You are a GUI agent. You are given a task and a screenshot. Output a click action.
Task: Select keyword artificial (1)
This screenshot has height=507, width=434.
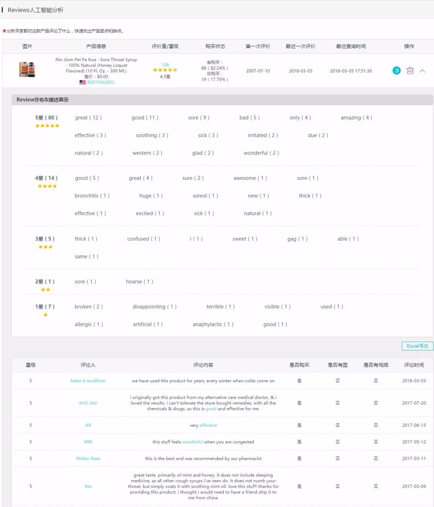click(x=148, y=324)
